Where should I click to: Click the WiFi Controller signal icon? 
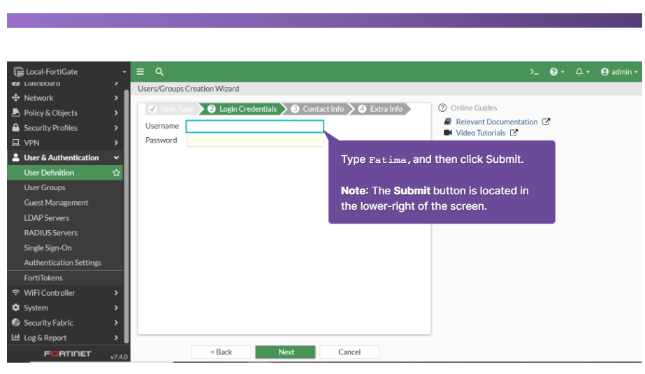click(15, 292)
